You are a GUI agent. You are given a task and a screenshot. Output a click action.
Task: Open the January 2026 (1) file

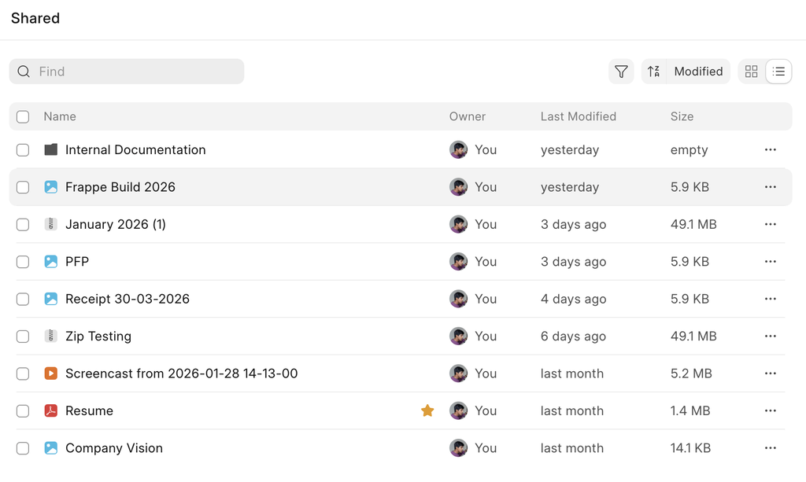tap(116, 224)
